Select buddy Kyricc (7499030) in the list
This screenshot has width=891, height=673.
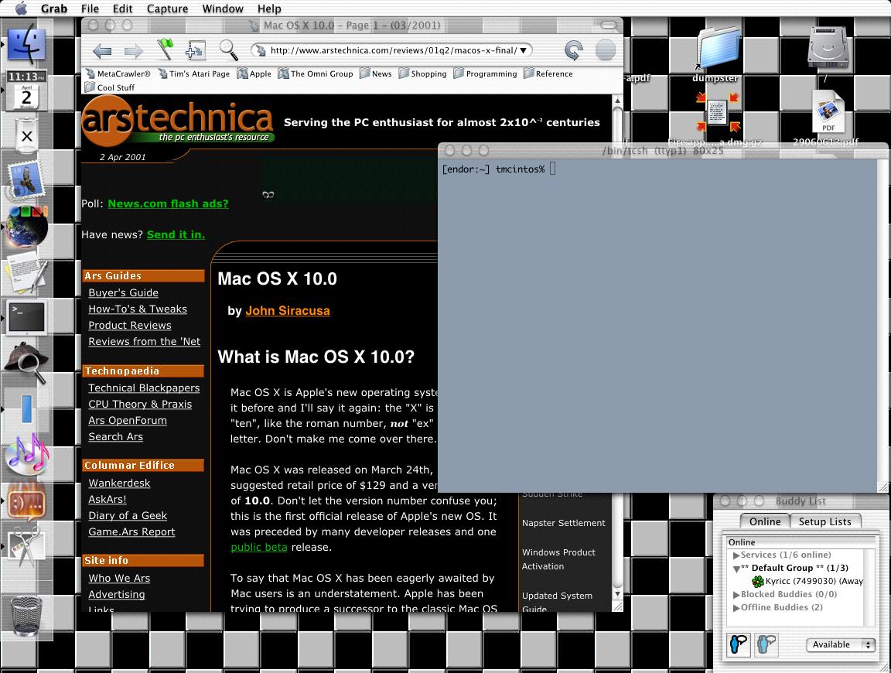(x=807, y=581)
